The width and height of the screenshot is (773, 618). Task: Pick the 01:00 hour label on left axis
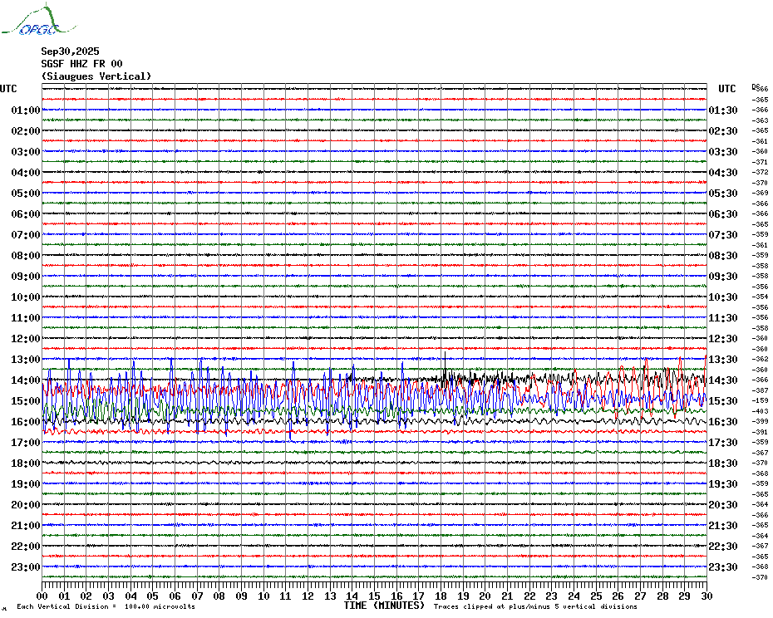pos(26,110)
